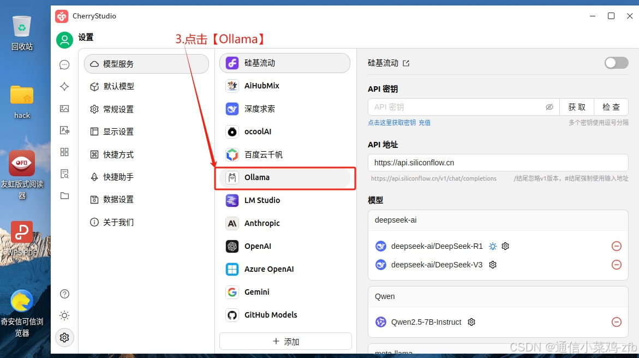Open the 硅基流动 external website link icon

click(x=406, y=63)
